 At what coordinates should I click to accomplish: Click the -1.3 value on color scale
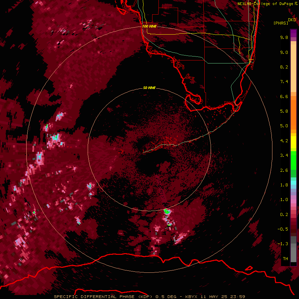coord(283,244)
